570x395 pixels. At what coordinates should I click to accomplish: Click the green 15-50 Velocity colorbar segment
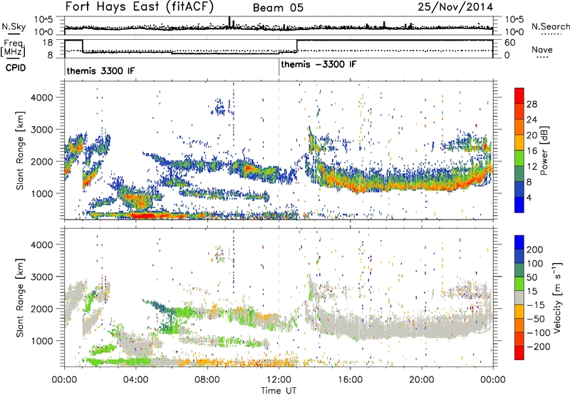click(519, 284)
